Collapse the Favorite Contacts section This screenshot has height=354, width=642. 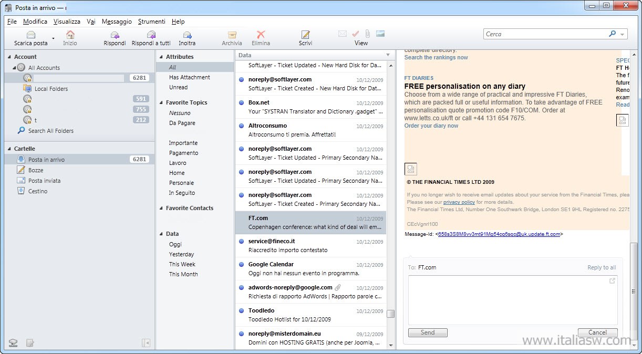click(161, 208)
